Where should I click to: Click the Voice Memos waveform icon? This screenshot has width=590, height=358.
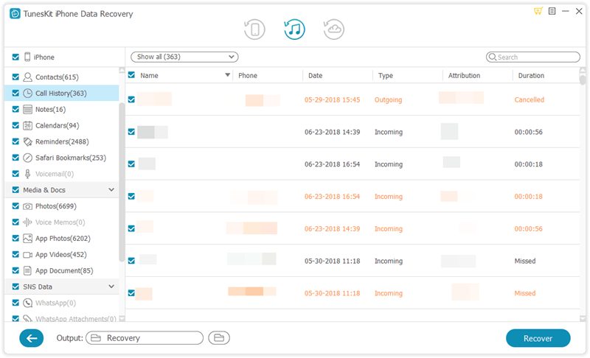27,222
